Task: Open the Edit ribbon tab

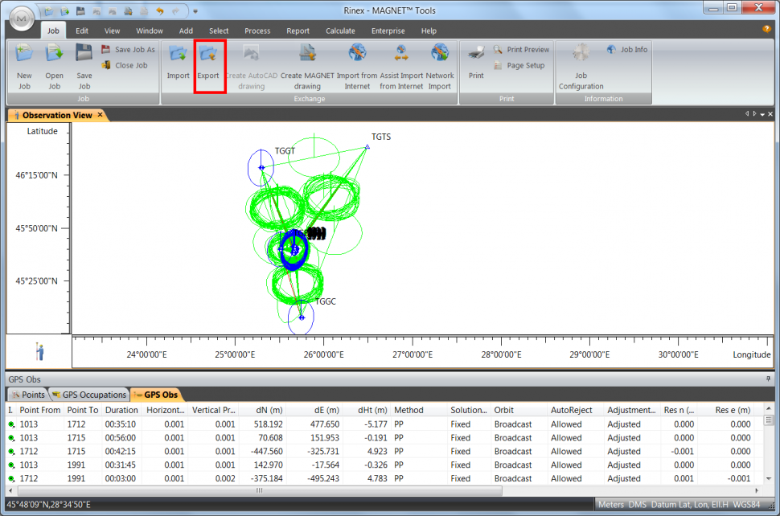Action: [82, 31]
